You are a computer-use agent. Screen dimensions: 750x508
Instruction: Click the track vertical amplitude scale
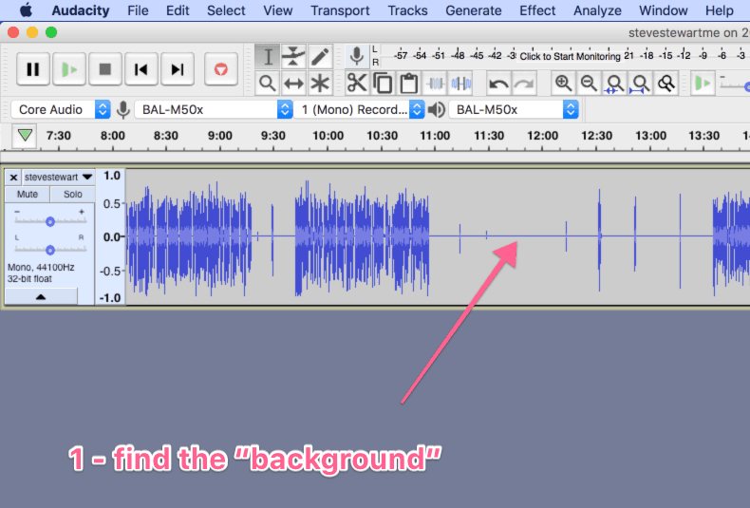click(111, 236)
